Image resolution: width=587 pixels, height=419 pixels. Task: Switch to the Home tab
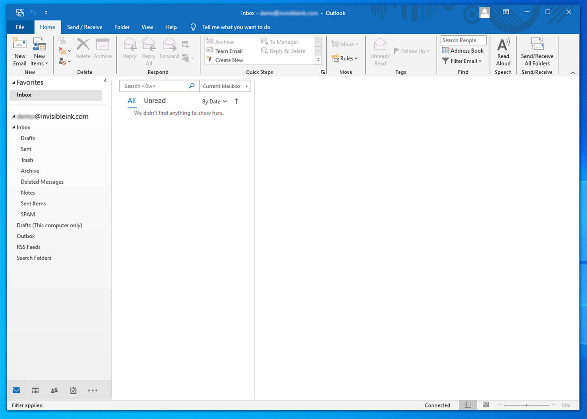point(47,27)
